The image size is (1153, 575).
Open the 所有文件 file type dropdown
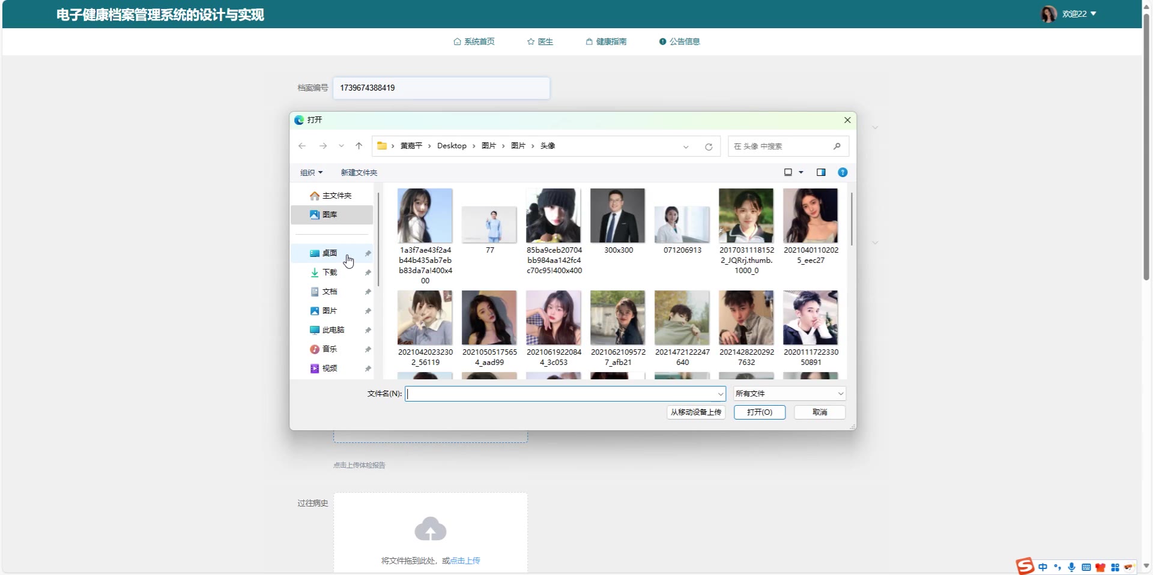790,394
